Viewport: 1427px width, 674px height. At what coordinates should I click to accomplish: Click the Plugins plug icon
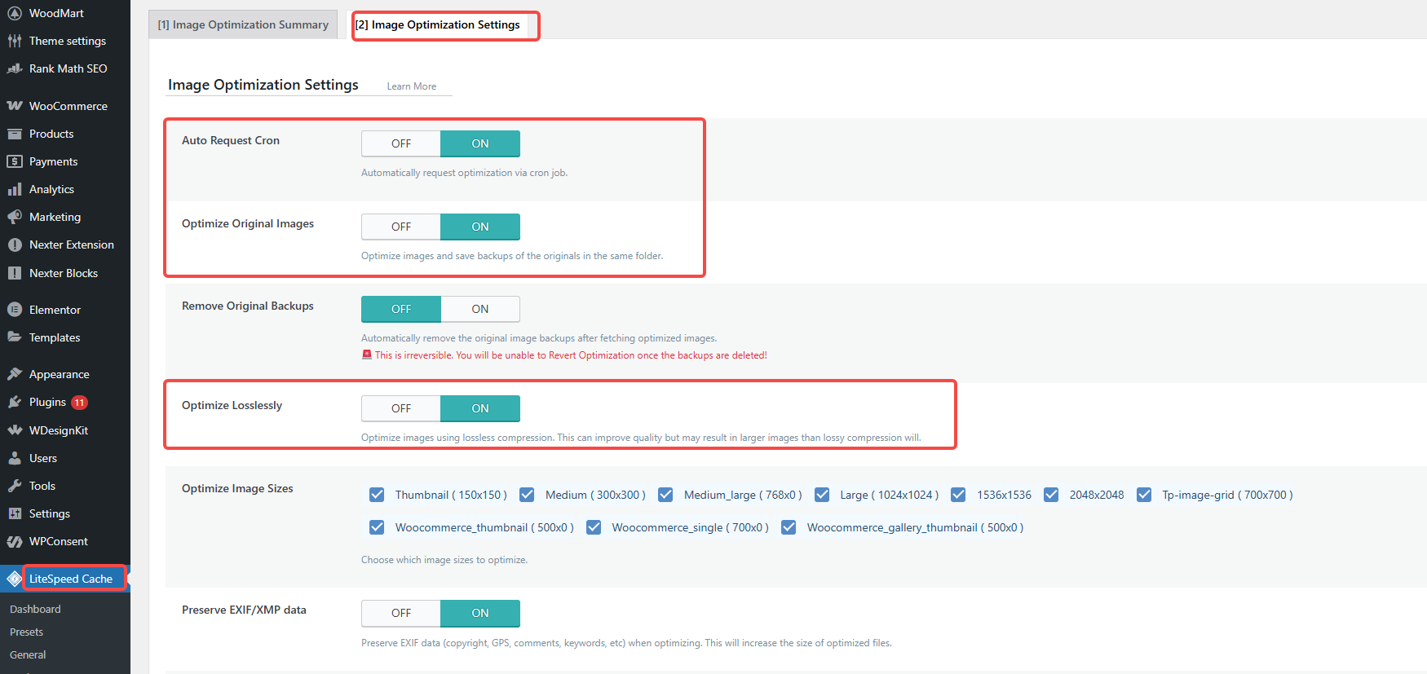(15, 402)
